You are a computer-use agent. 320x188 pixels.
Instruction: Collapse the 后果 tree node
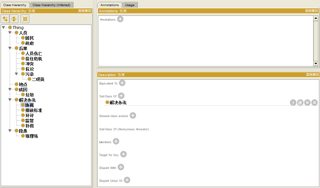tap(10, 48)
